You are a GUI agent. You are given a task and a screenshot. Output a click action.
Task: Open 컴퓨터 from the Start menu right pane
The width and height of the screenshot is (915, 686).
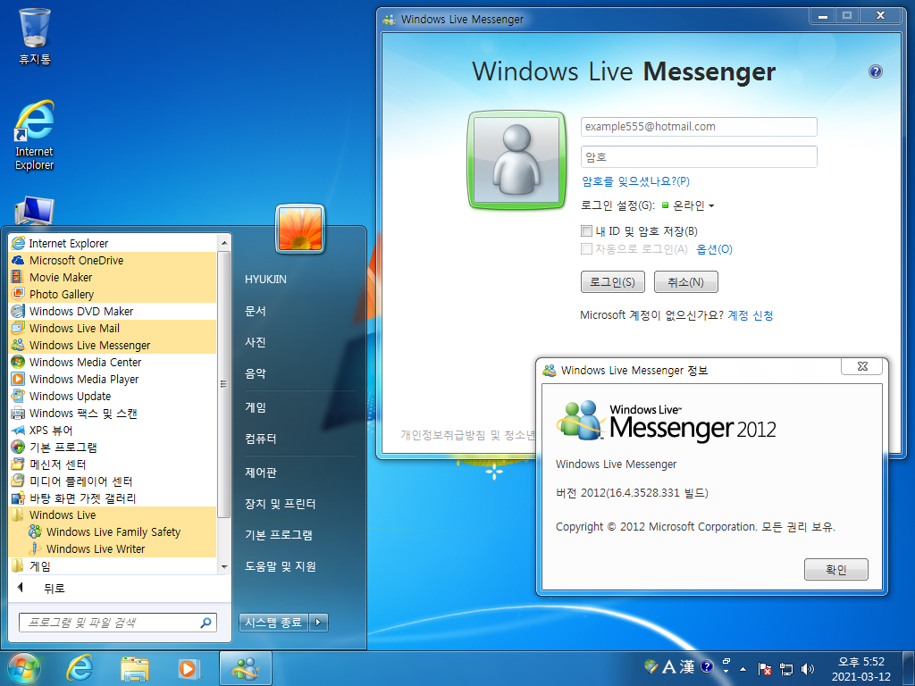(260, 438)
